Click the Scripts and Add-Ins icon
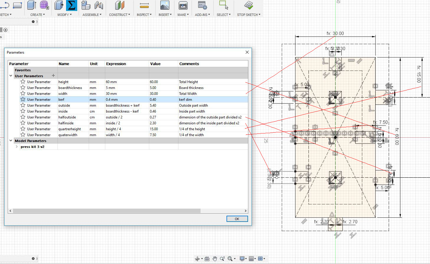 202,5
